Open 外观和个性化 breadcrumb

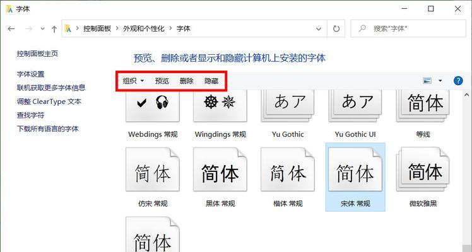(144, 29)
